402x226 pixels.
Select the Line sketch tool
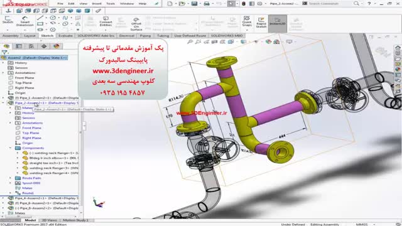click(40, 18)
